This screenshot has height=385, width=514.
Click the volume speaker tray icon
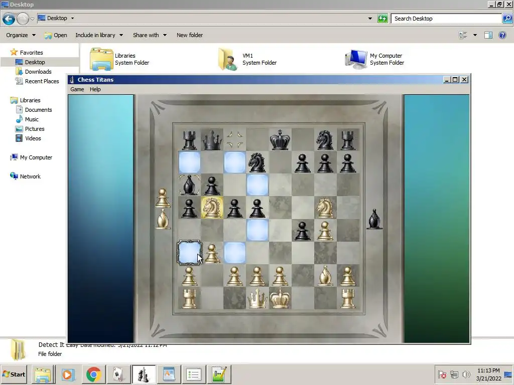[466, 374]
